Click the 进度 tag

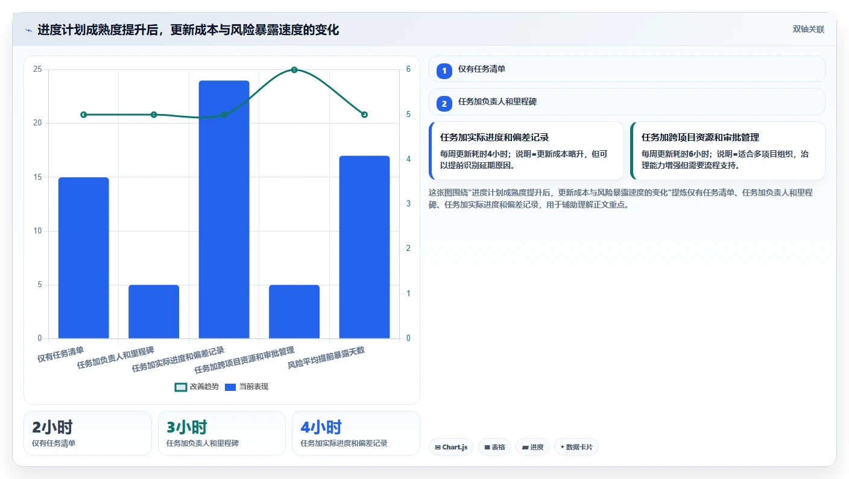click(x=532, y=447)
